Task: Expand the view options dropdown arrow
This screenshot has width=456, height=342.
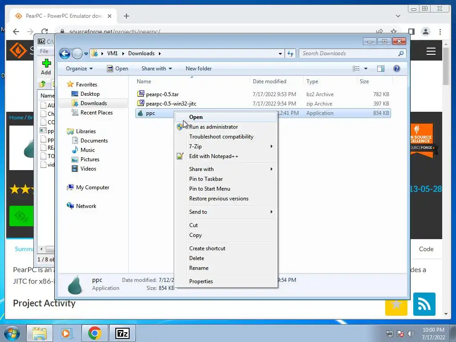Action: 366,69
